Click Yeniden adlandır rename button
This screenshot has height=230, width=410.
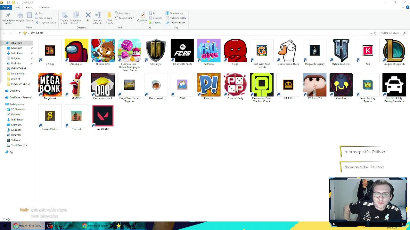point(98,18)
